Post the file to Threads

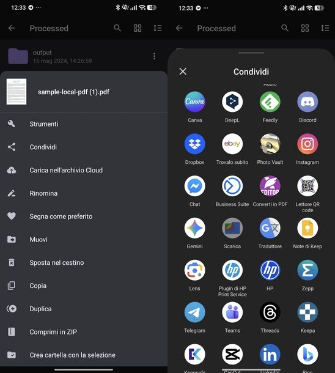point(270,312)
